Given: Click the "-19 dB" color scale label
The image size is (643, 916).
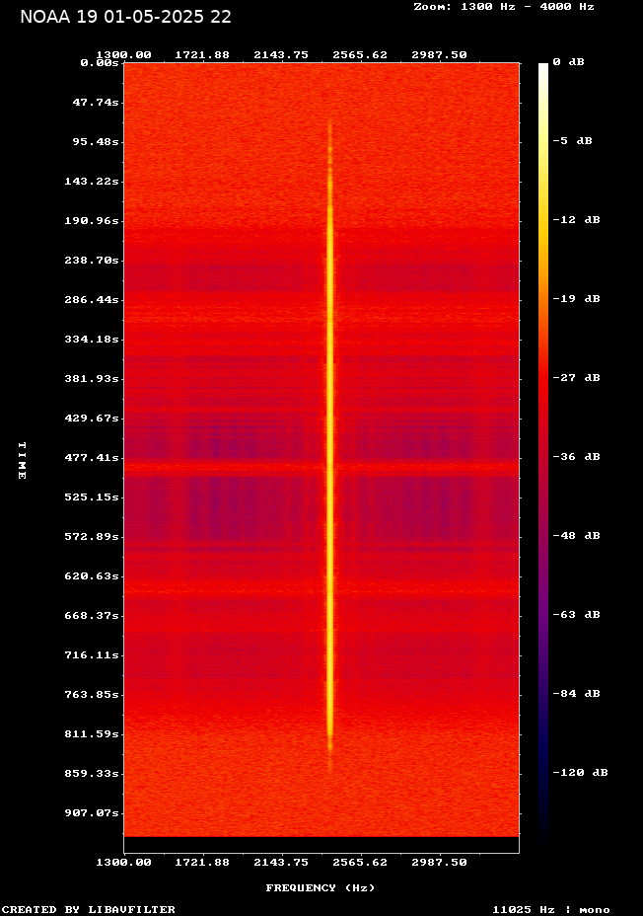Looking at the screenshot, I should (x=576, y=298).
